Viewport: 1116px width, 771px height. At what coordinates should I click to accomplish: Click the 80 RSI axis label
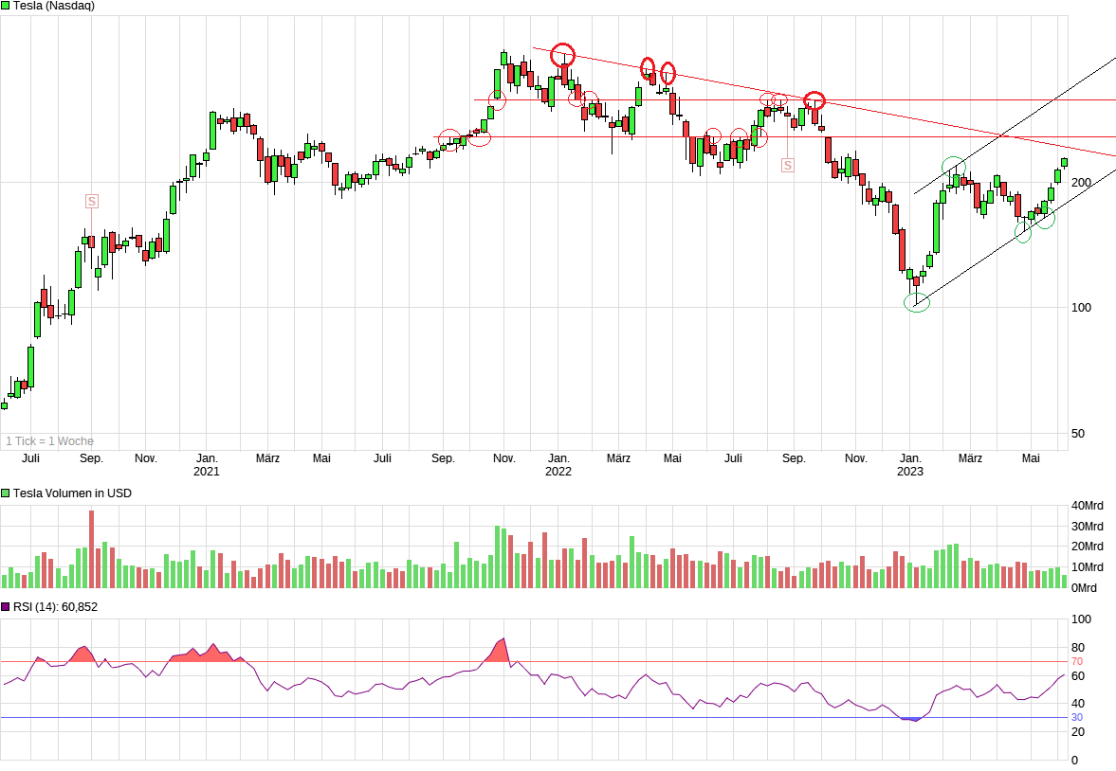1078,647
